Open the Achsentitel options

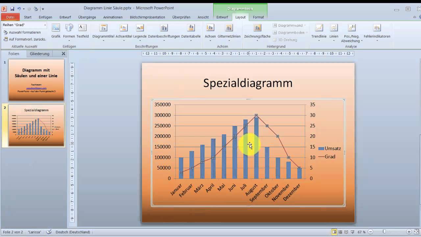pyautogui.click(x=124, y=33)
